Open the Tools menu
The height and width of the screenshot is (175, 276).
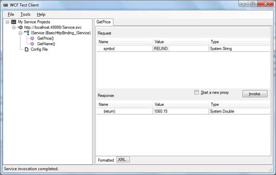pyautogui.click(x=25, y=15)
